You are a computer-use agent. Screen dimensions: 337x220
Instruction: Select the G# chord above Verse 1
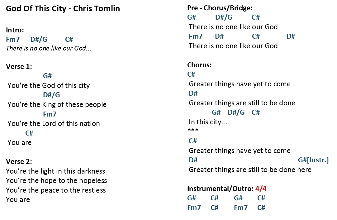[48, 76]
